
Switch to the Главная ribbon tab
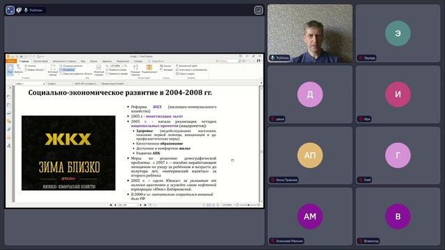[x=24, y=61]
